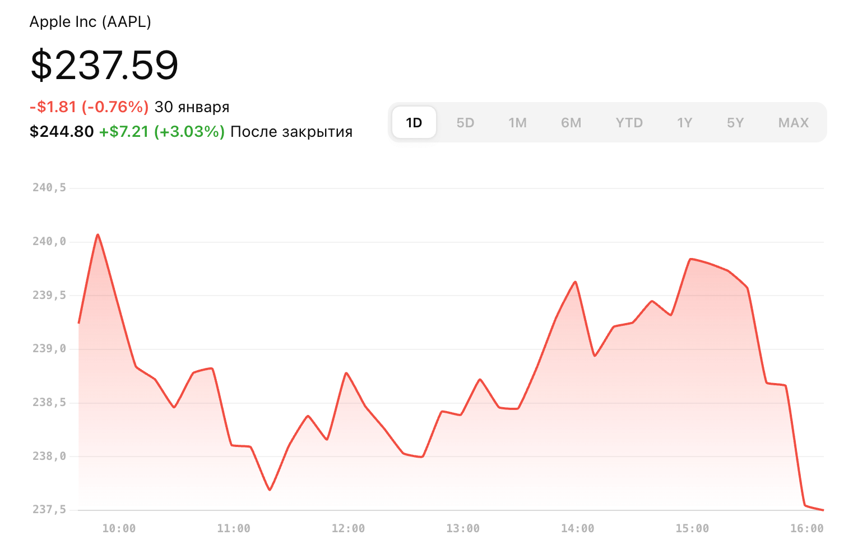Select the MAX historical range
Image resolution: width=853 pixels, height=544 pixels.
[x=793, y=122]
